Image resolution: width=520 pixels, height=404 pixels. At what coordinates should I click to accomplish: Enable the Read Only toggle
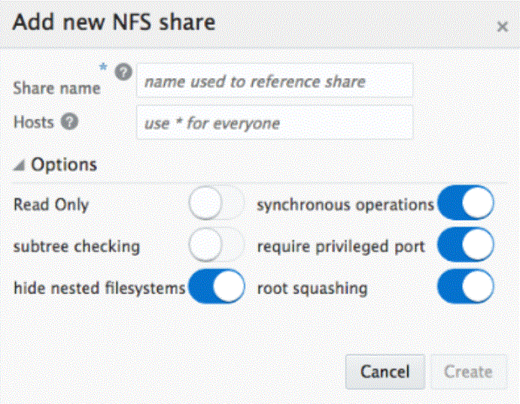[x=216, y=204]
